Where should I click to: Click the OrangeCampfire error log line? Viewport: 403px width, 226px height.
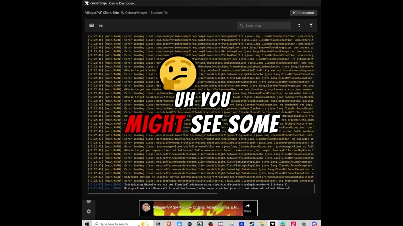pos(201,36)
